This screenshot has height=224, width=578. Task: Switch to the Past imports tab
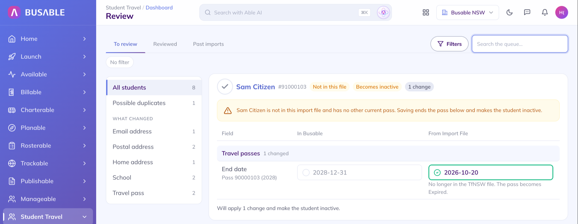coord(208,44)
